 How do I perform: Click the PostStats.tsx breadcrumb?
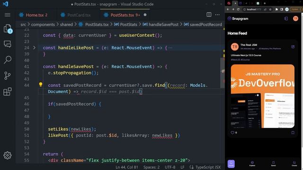coord(94,25)
